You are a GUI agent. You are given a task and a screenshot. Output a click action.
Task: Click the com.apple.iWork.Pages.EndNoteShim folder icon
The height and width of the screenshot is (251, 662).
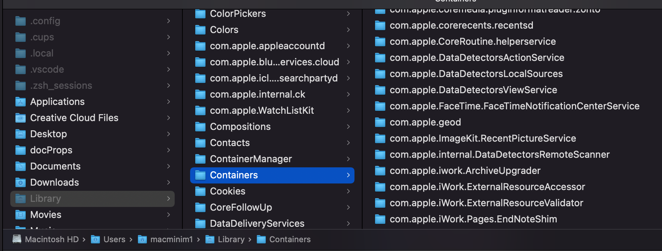click(380, 219)
